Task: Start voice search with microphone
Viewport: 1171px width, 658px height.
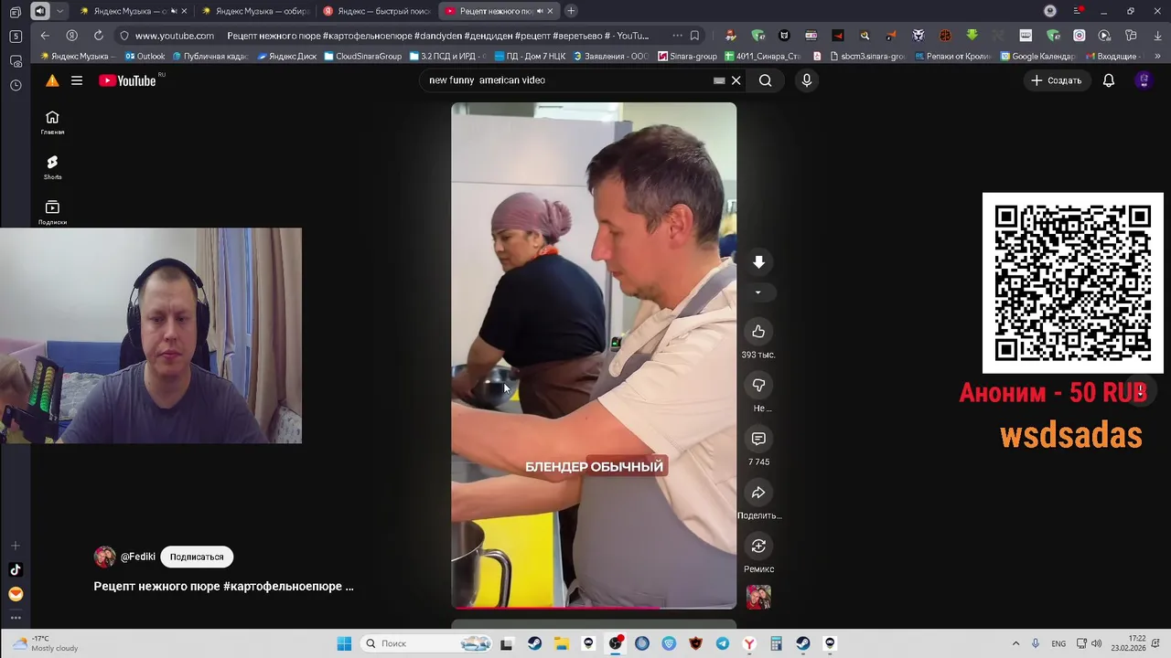Action: click(806, 80)
